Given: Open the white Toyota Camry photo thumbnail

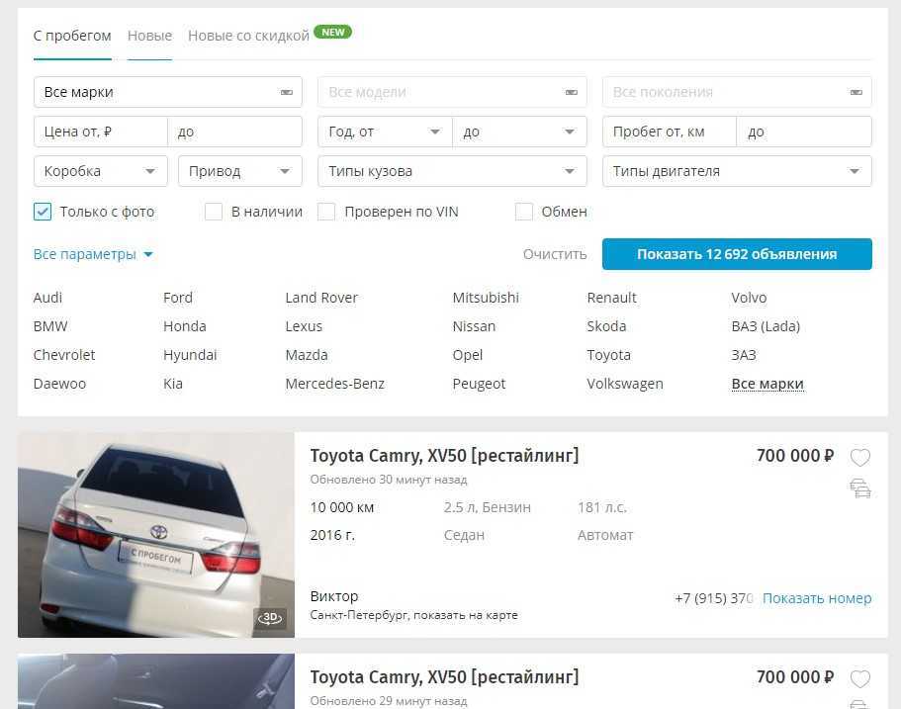Looking at the screenshot, I should (156, 534).
